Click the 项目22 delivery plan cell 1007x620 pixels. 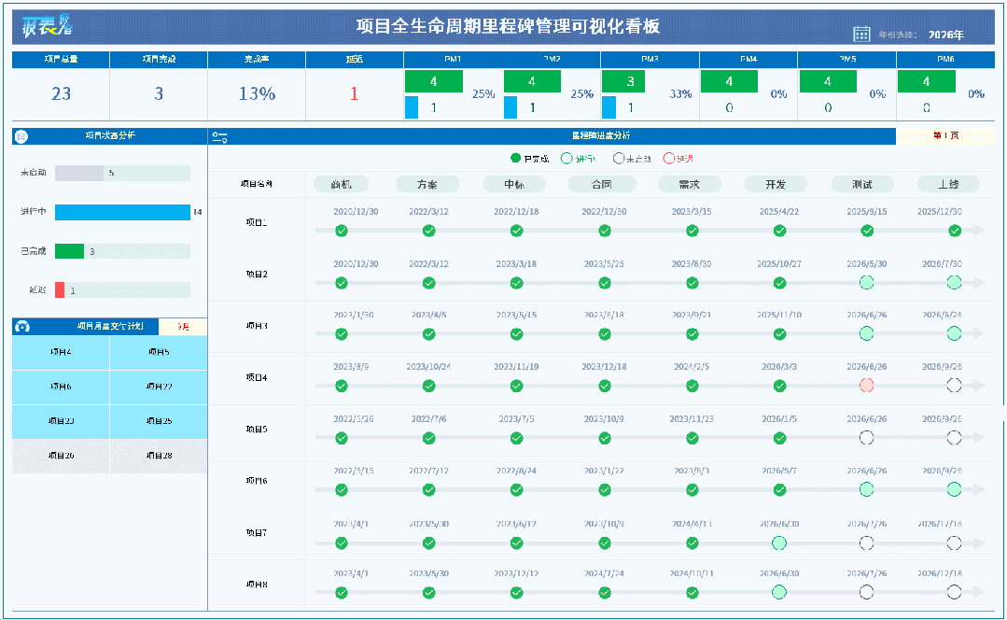(x=159, y=387)
